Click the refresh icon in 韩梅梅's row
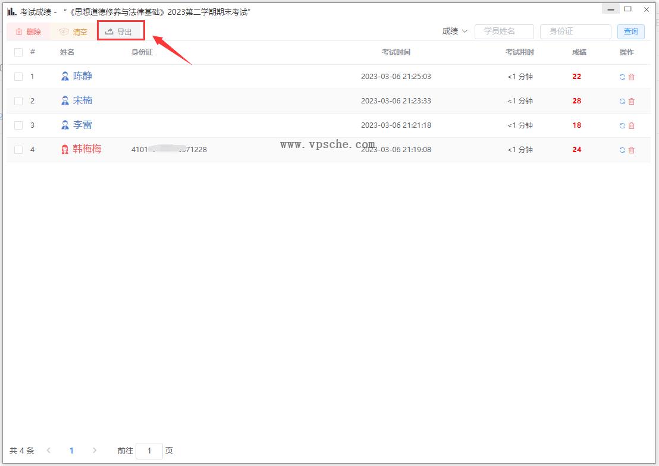 [x=622, y=150]
